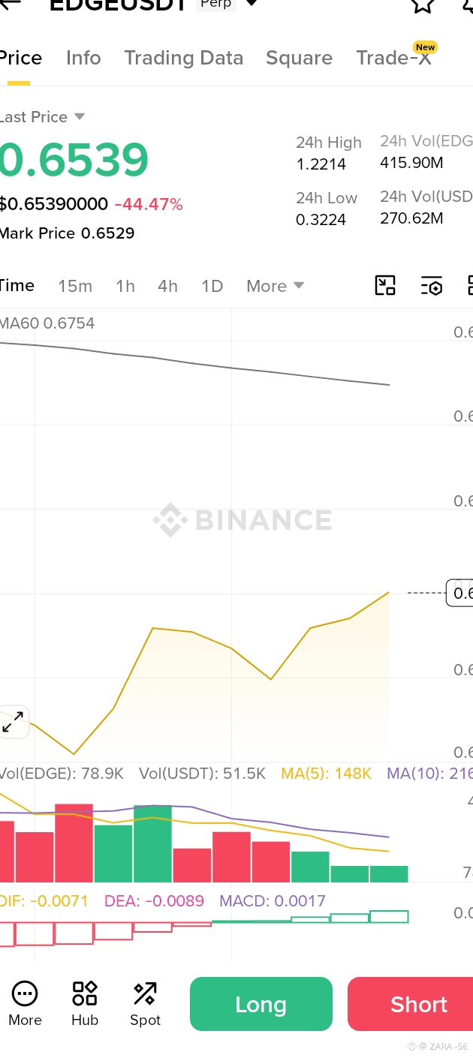Tap the current price marker on chart

click(x=459, y=593)
